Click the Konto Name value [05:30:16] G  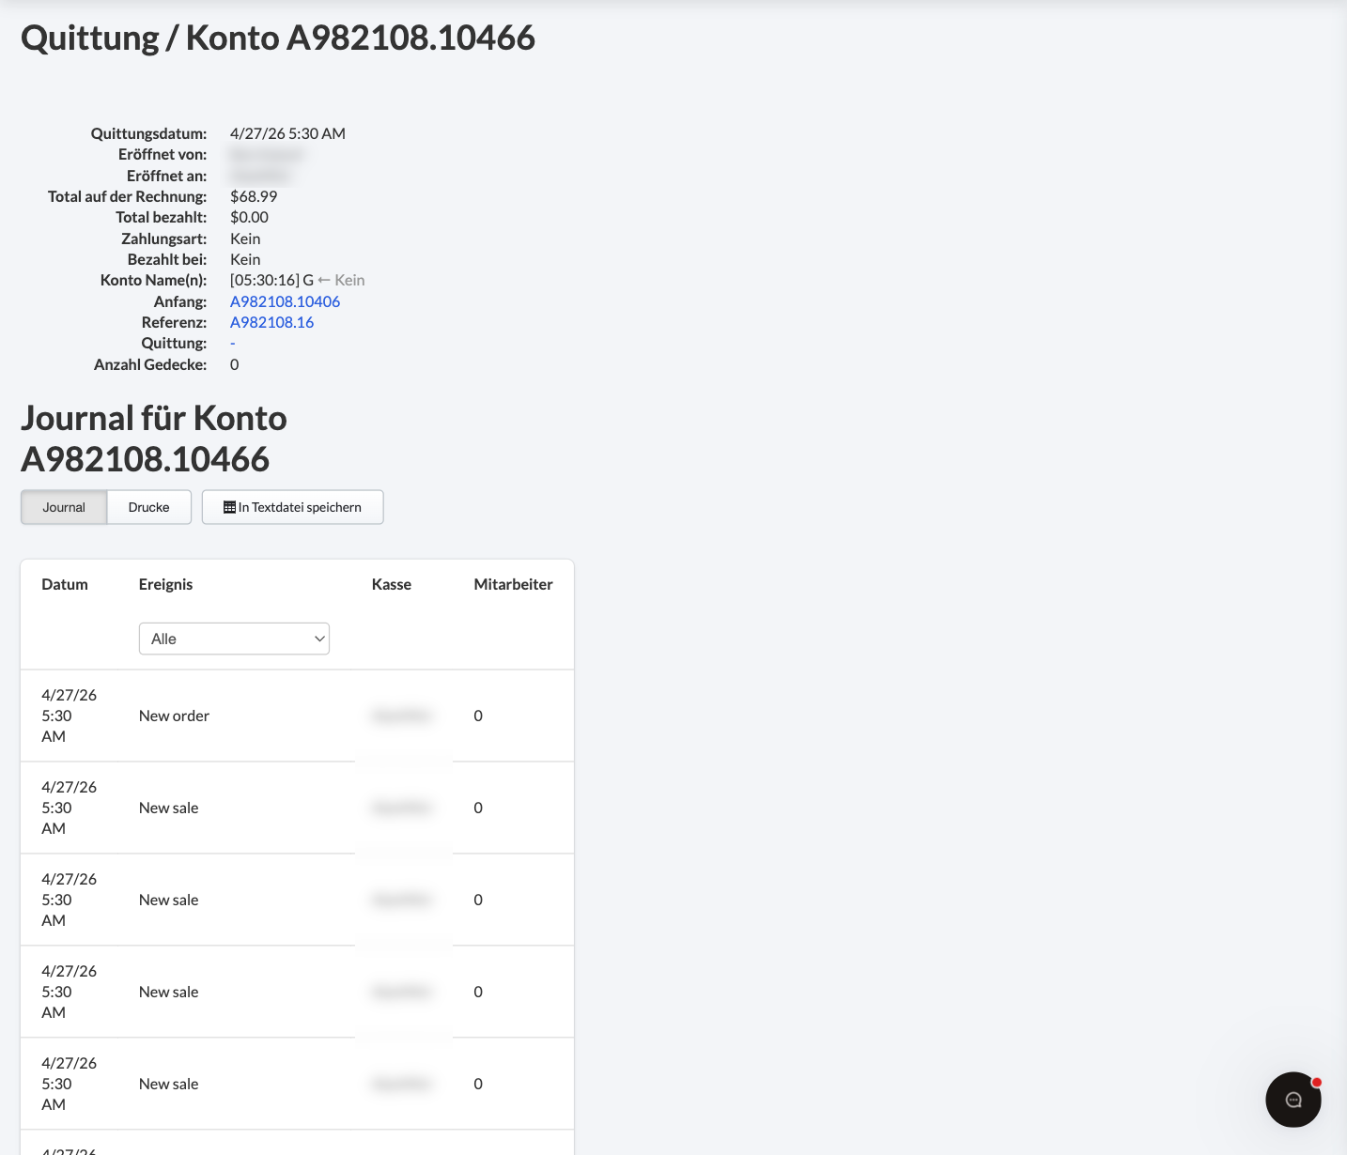271,280
